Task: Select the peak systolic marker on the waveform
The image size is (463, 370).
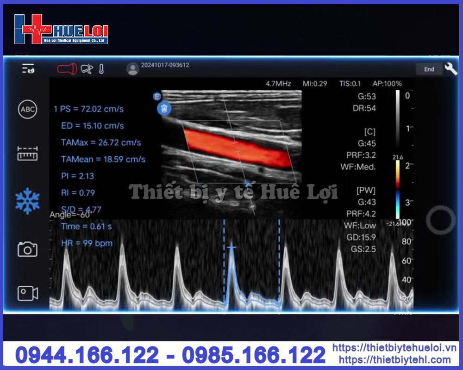Action: [x=231, y=248]
